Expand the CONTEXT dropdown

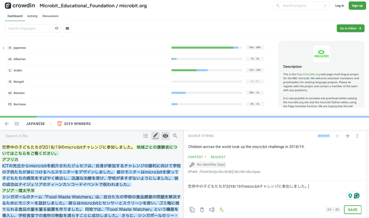[197, 157]
